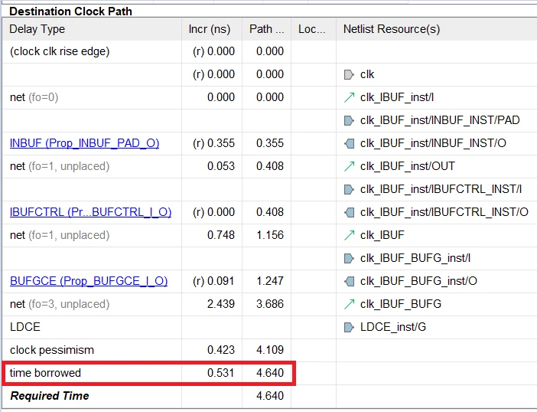
Task: Click the pin icon beside clk_IBUF_inst/INBUF_INST/PAD
Action: click(x=349, y=120)
